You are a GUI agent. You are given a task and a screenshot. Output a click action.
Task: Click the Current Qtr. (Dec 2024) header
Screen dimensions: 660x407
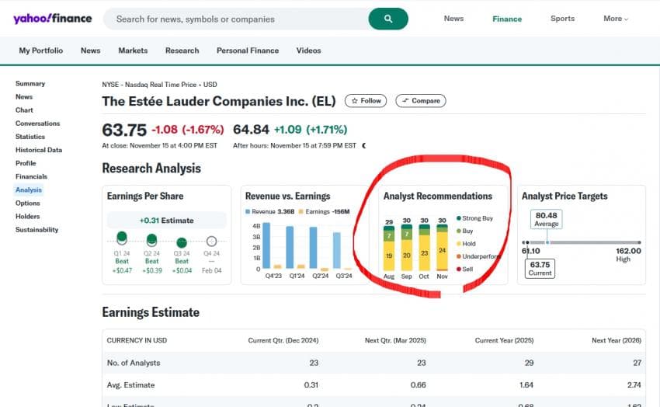pos(283,340)
